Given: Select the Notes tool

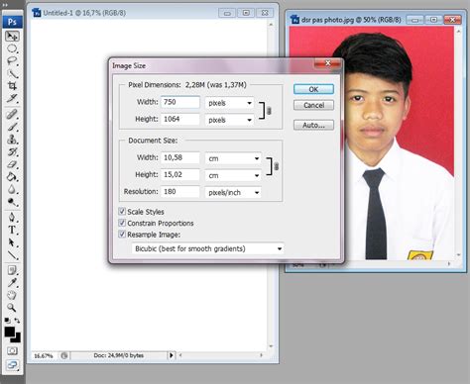Looking at the screenshot, I should click(x=12, y=270).
